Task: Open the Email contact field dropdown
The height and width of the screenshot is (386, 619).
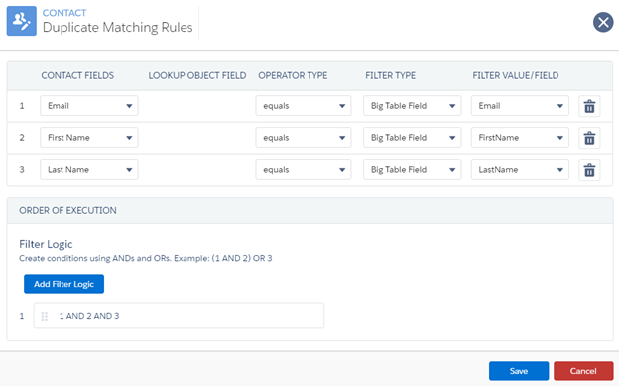Action: click(x=89, y=106)
